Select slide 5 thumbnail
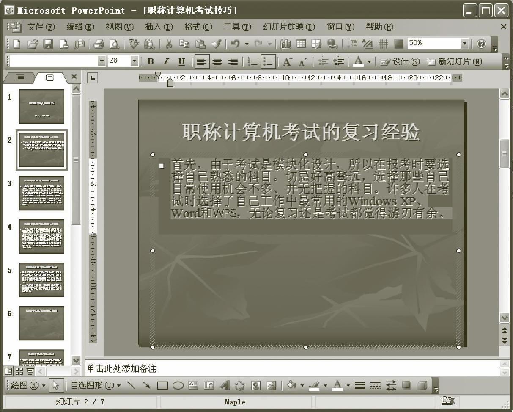 (41, 280)
